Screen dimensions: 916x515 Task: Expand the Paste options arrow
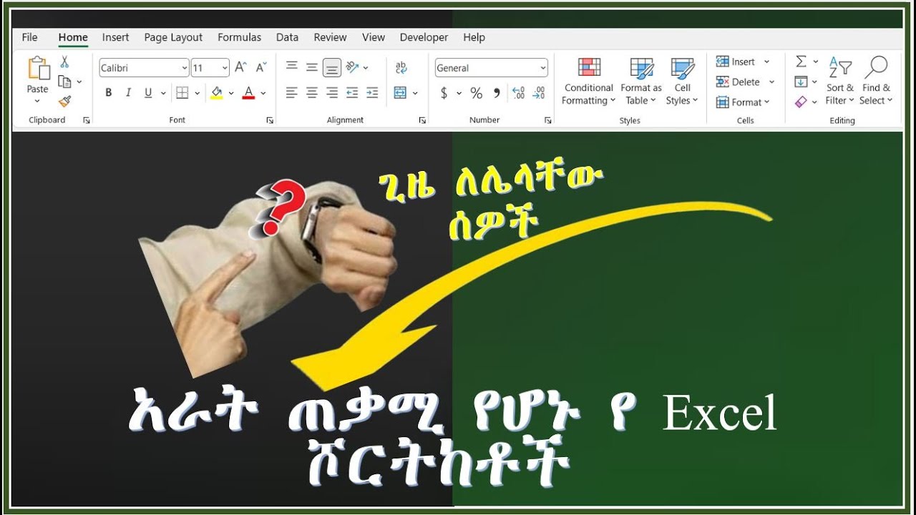point(37,101)
